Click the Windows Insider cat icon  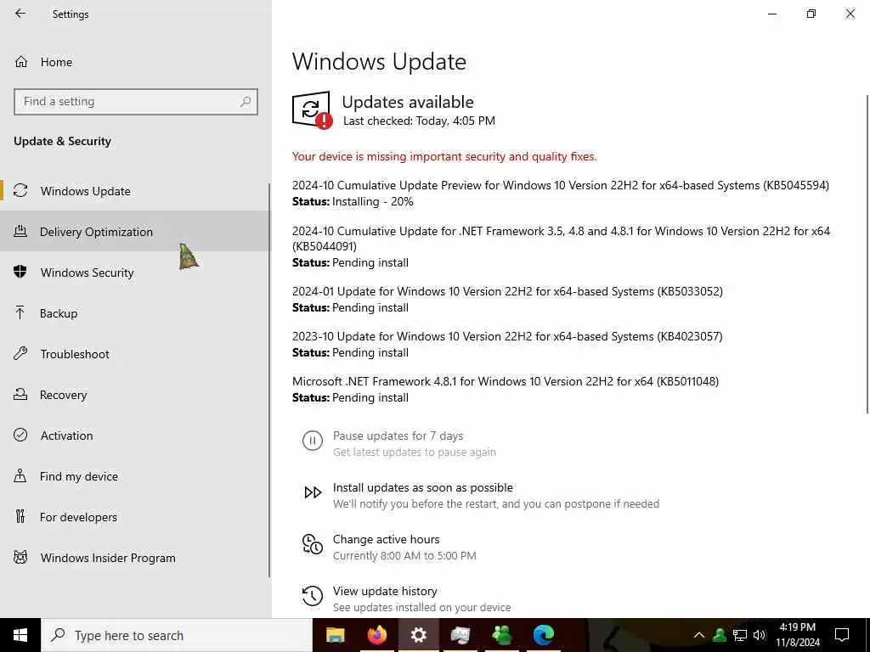20,557
